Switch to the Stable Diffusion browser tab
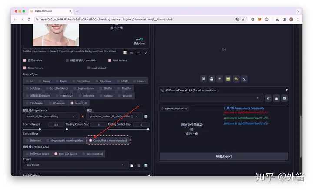313x190 pixels. 51,11
